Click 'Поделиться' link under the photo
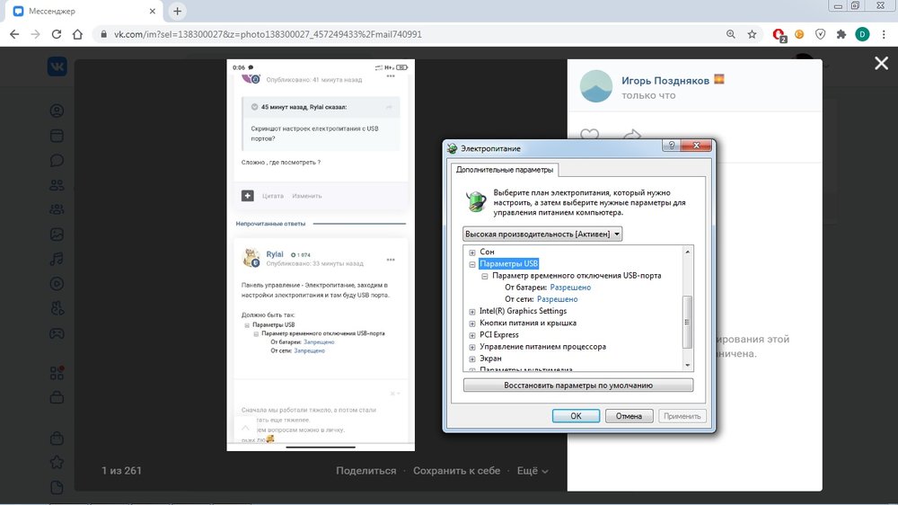This screenshot has height=505, width=898. pyautogui.click(x=365, y=470)
